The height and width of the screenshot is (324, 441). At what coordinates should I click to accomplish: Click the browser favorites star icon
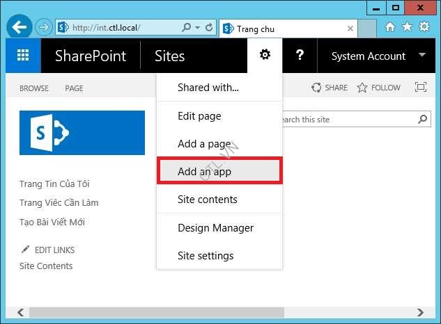408,27
